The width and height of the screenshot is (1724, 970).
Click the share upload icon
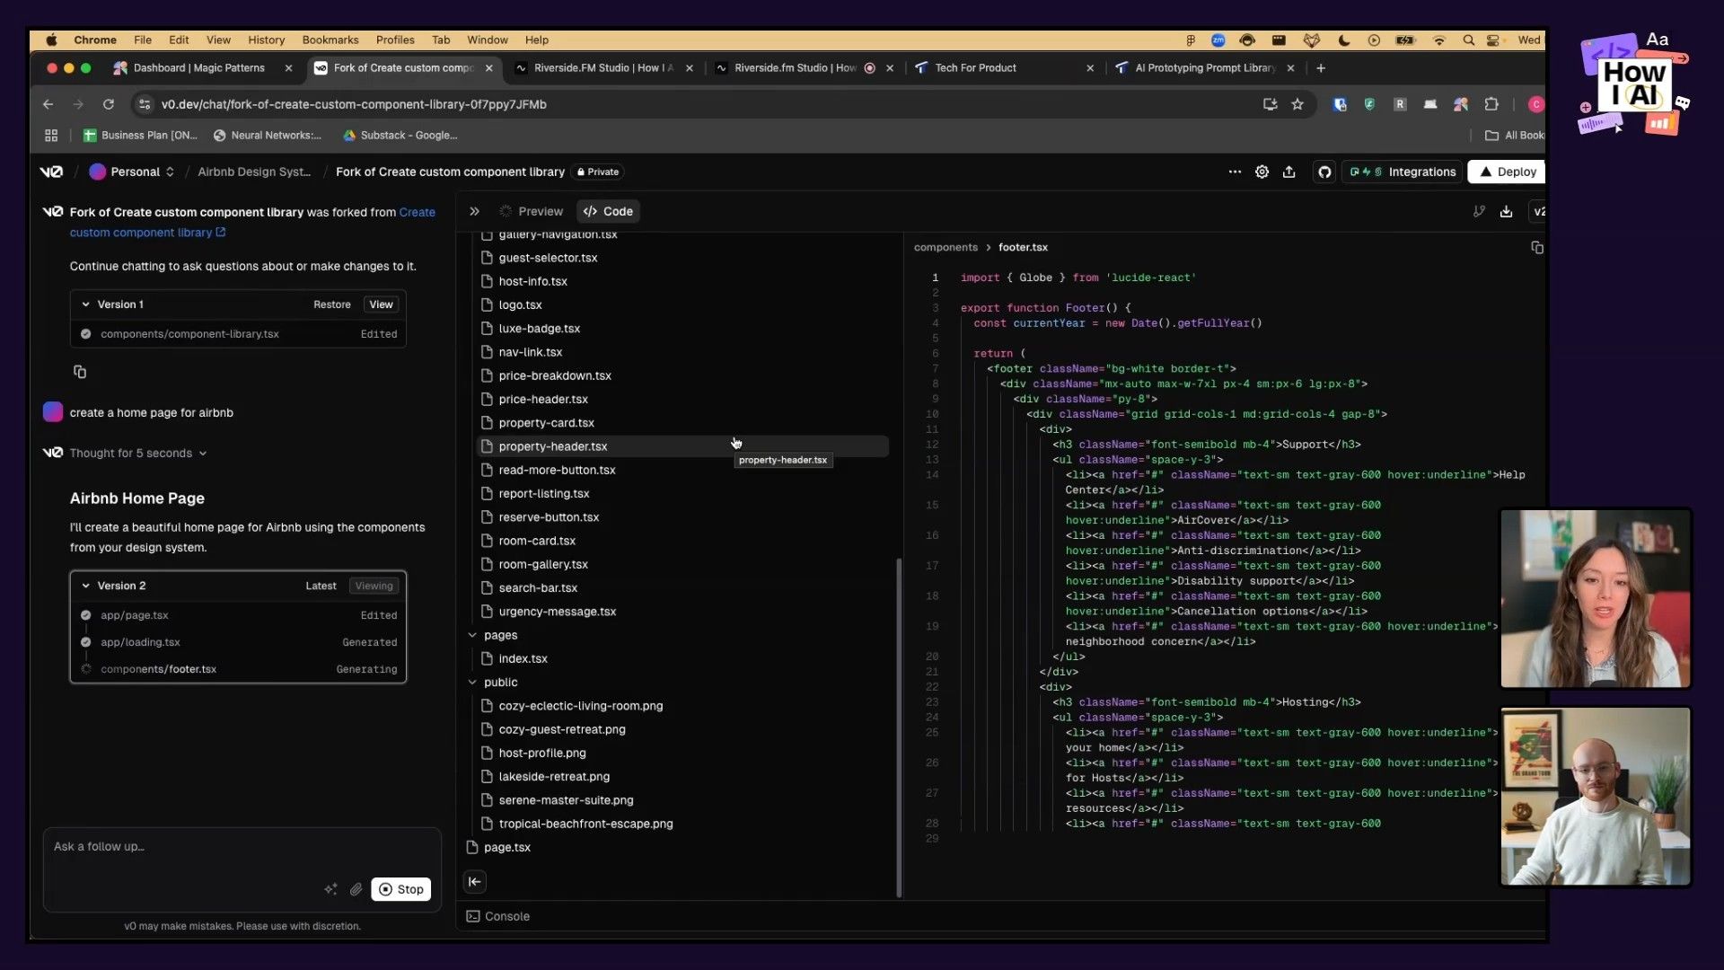pos(1289,172)
